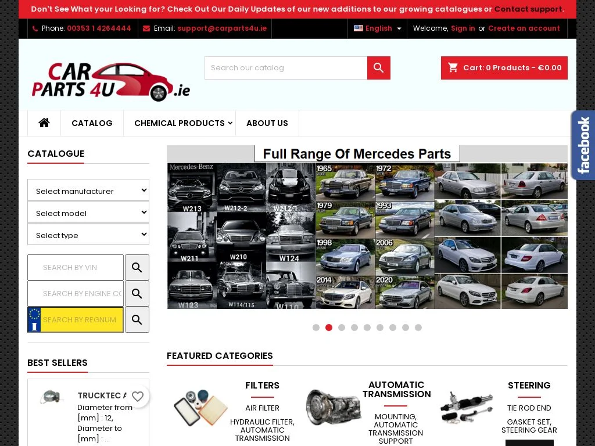Click the catalog search magnifier button

coord(378,68)
